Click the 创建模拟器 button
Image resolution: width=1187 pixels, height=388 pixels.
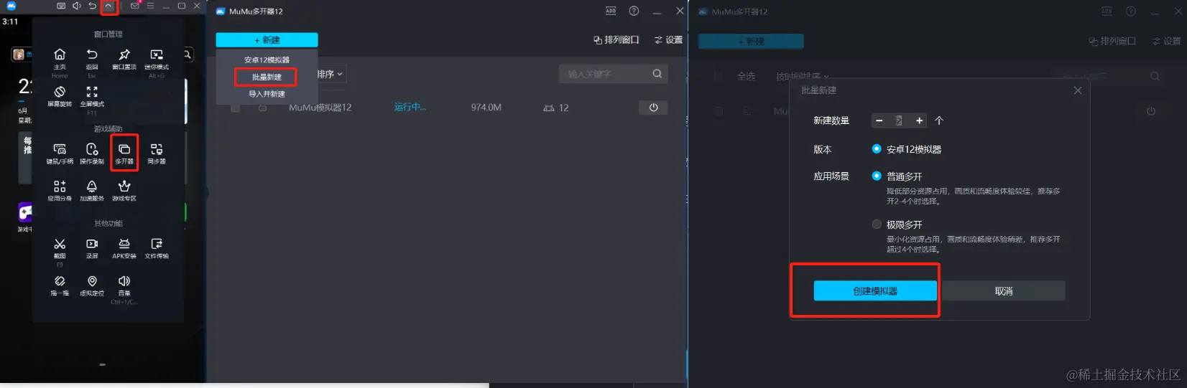[x=875, y=290]
